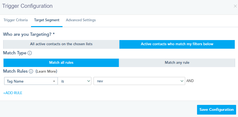Choose All active contacts on the chosen lists
Image resolution: width=238 pixels, height=117 pixels.
coord(61,44)
